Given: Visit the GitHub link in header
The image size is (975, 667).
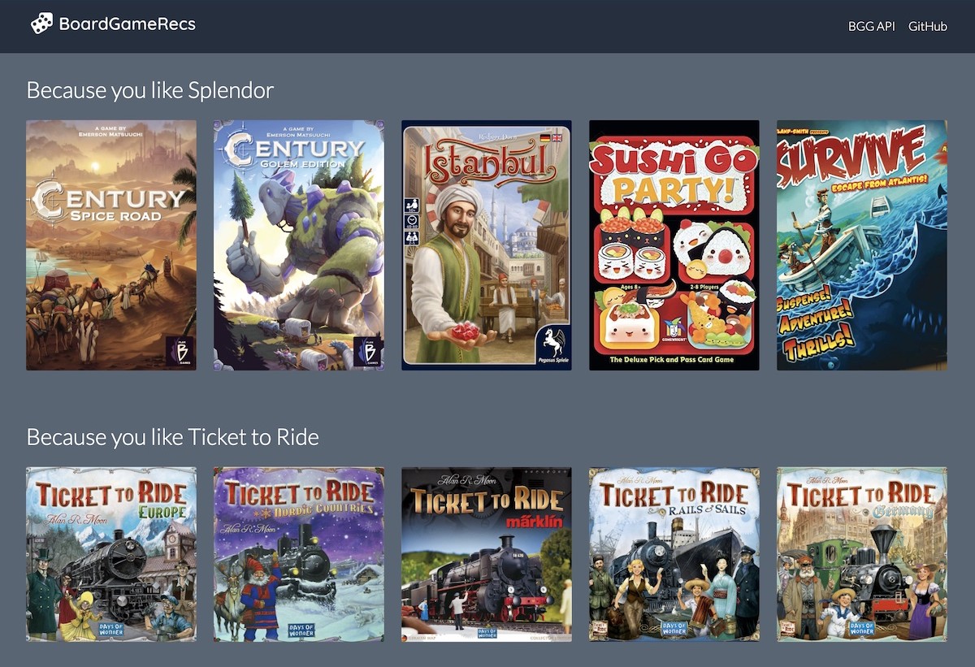Looking at the screenshot, I should point(928,26).
